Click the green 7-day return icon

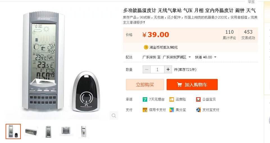click(145, 99)
